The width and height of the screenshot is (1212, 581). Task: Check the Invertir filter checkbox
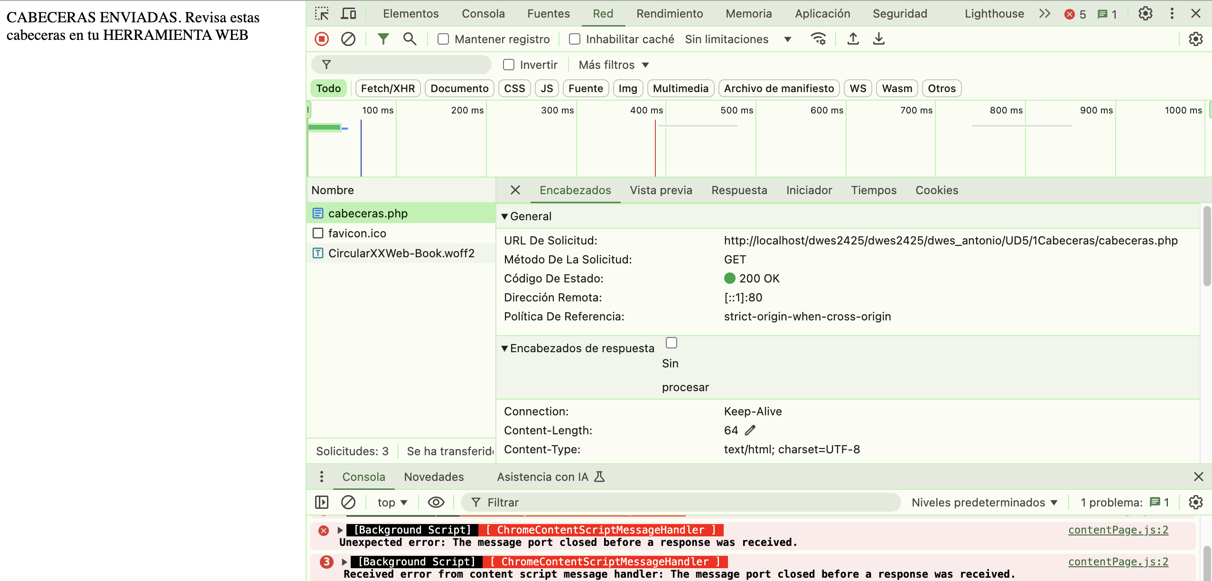point(509,65)
